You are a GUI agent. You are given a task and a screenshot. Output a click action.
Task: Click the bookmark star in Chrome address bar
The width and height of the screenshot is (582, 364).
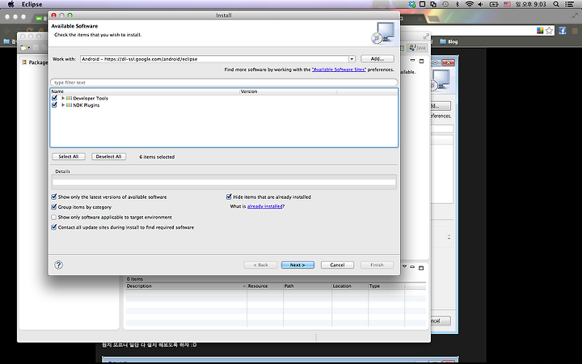(549, 31)
